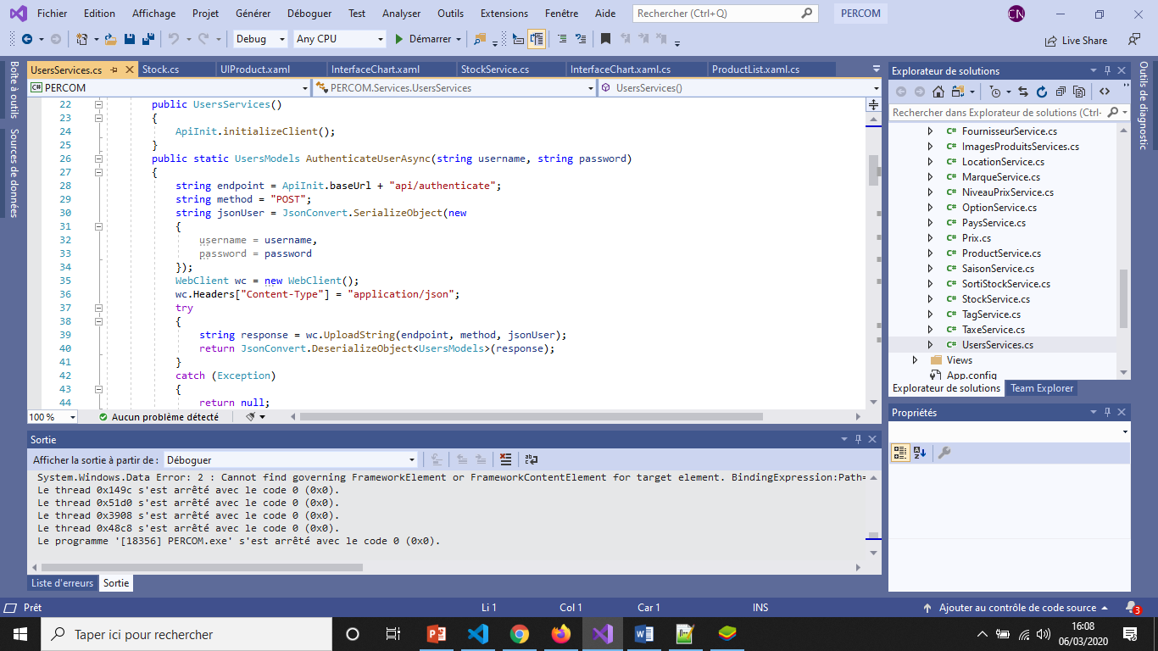The height and width of the screenshot is (651, 1158).
Task: Click the Live Share button
Action: pos(1077,40)
